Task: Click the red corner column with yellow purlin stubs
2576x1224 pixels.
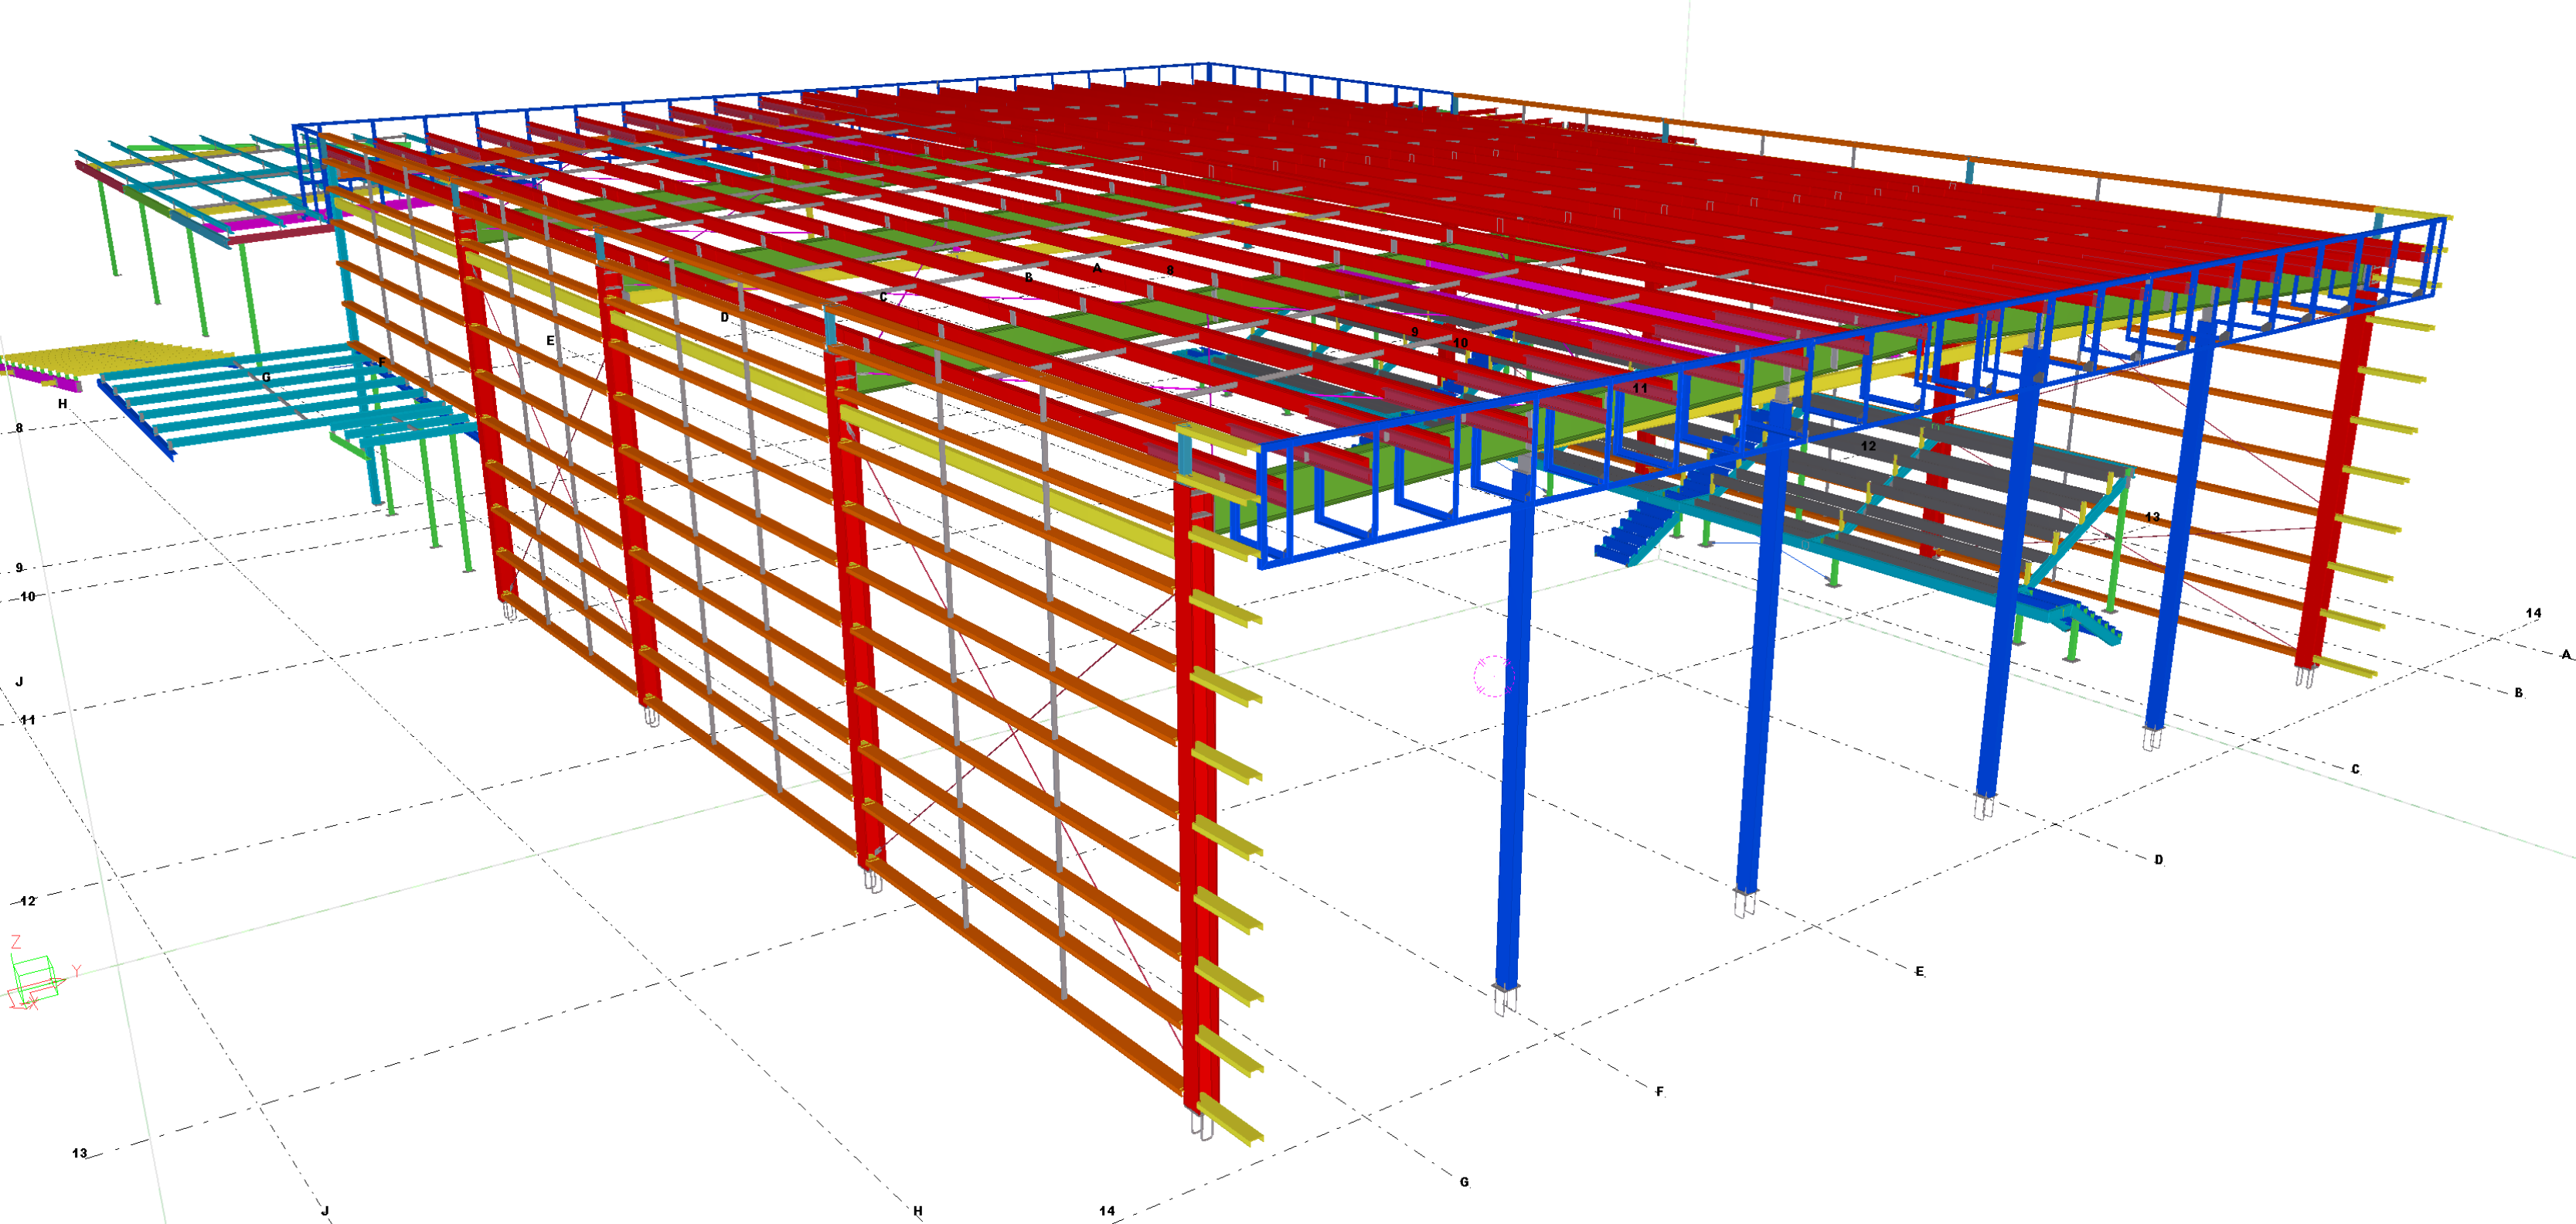Action: tap(1200, 800)
